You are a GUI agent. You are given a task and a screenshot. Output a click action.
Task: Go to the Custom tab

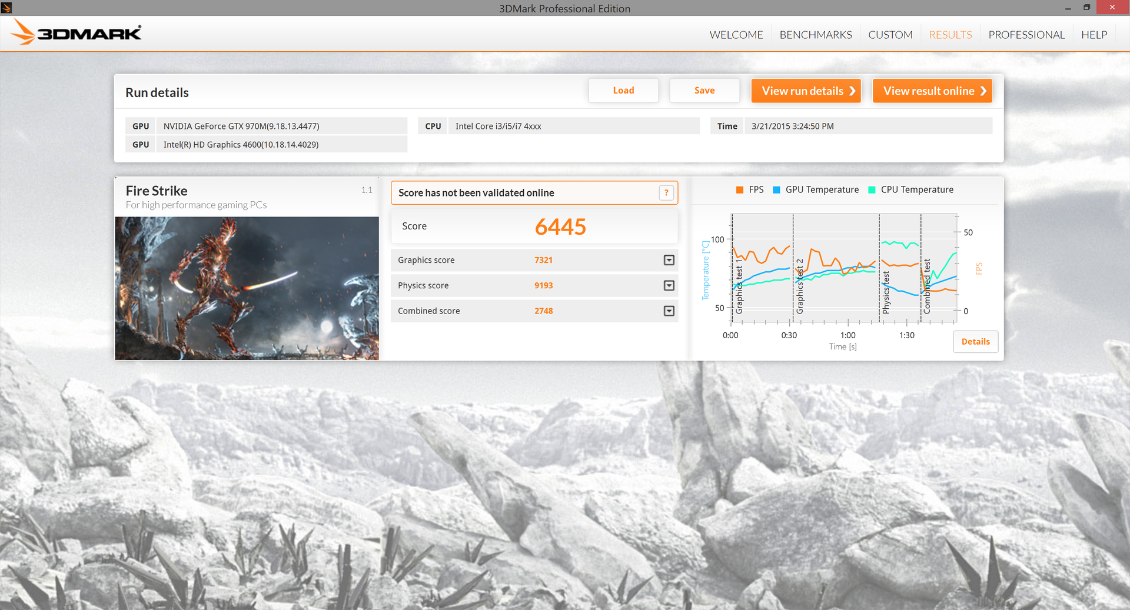point(890,35)
